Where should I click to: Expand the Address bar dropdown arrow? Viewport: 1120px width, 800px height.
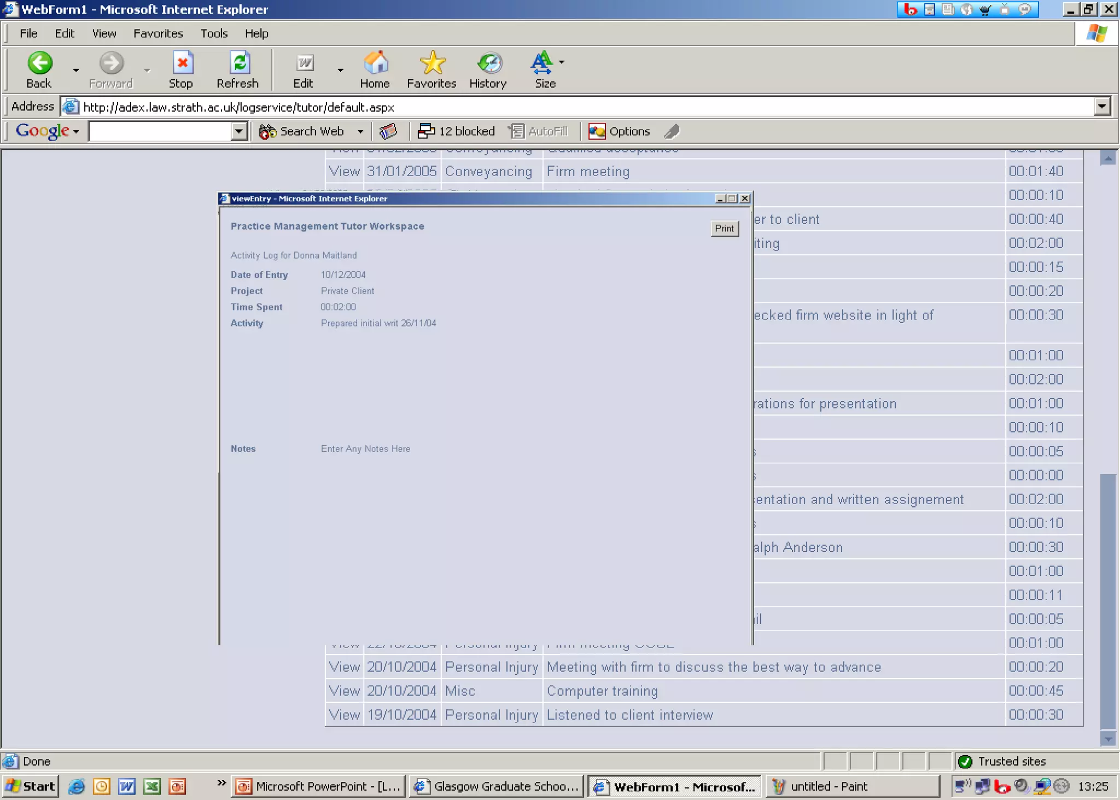pyautogui.click(x=1102, y=106)
